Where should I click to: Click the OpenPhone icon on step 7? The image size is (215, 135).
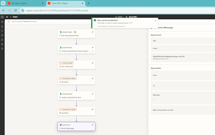61,125
